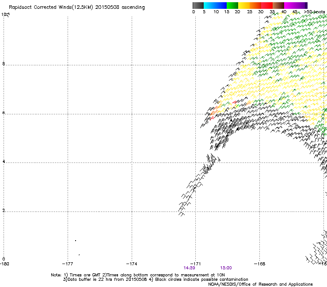Click the latitude '6' axis label
The height and width of the screenshot is (287, 327).
click(x=4, y=113)
